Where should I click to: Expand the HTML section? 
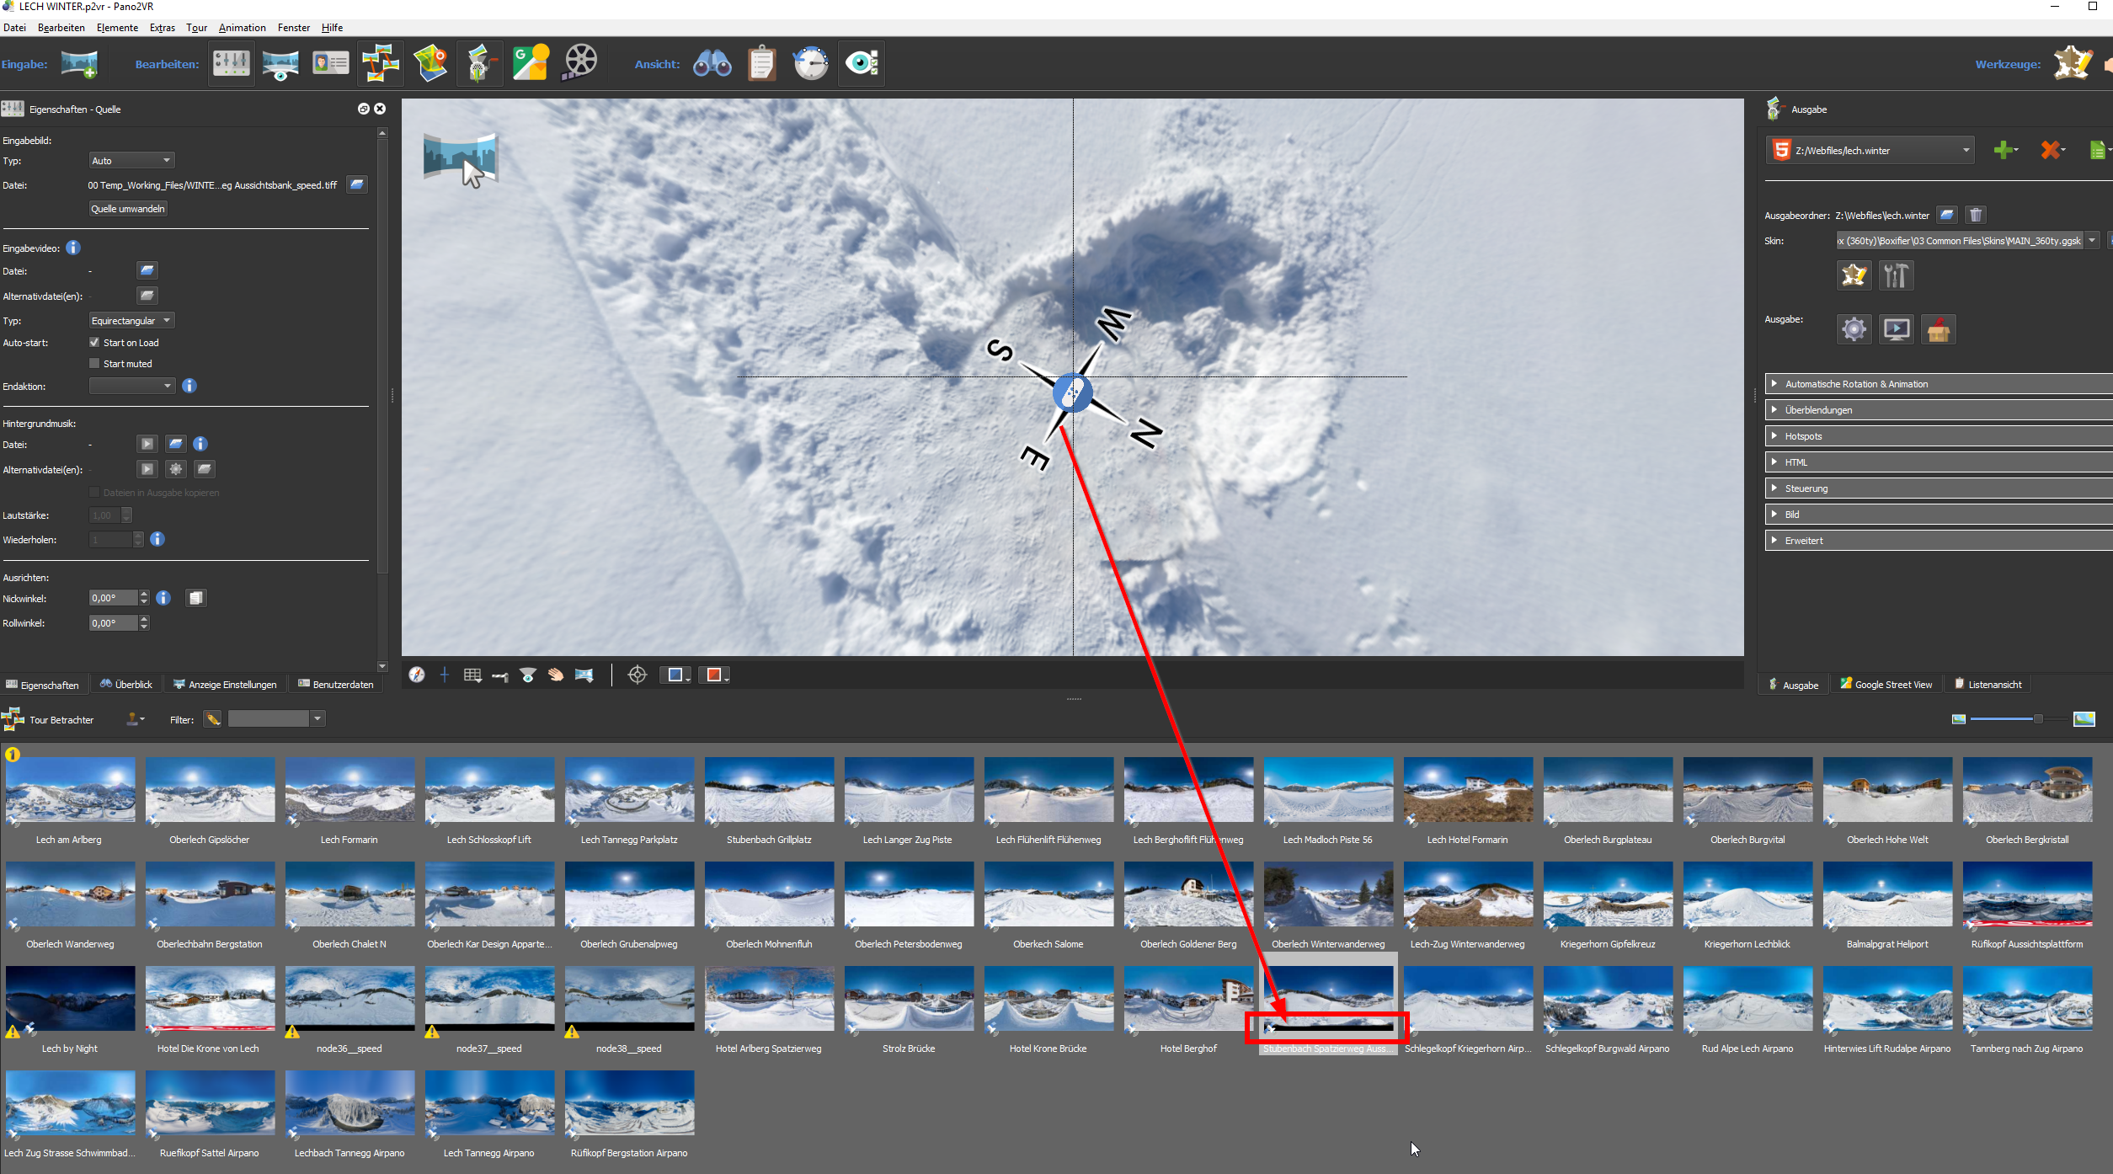1939,462
